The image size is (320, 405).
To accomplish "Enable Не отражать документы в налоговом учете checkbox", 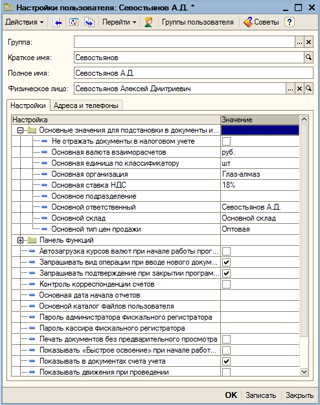I will 226,141.
